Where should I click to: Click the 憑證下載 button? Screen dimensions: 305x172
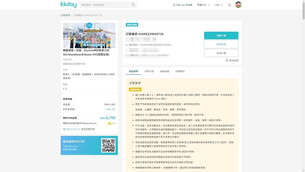click(x=221, y=36)
